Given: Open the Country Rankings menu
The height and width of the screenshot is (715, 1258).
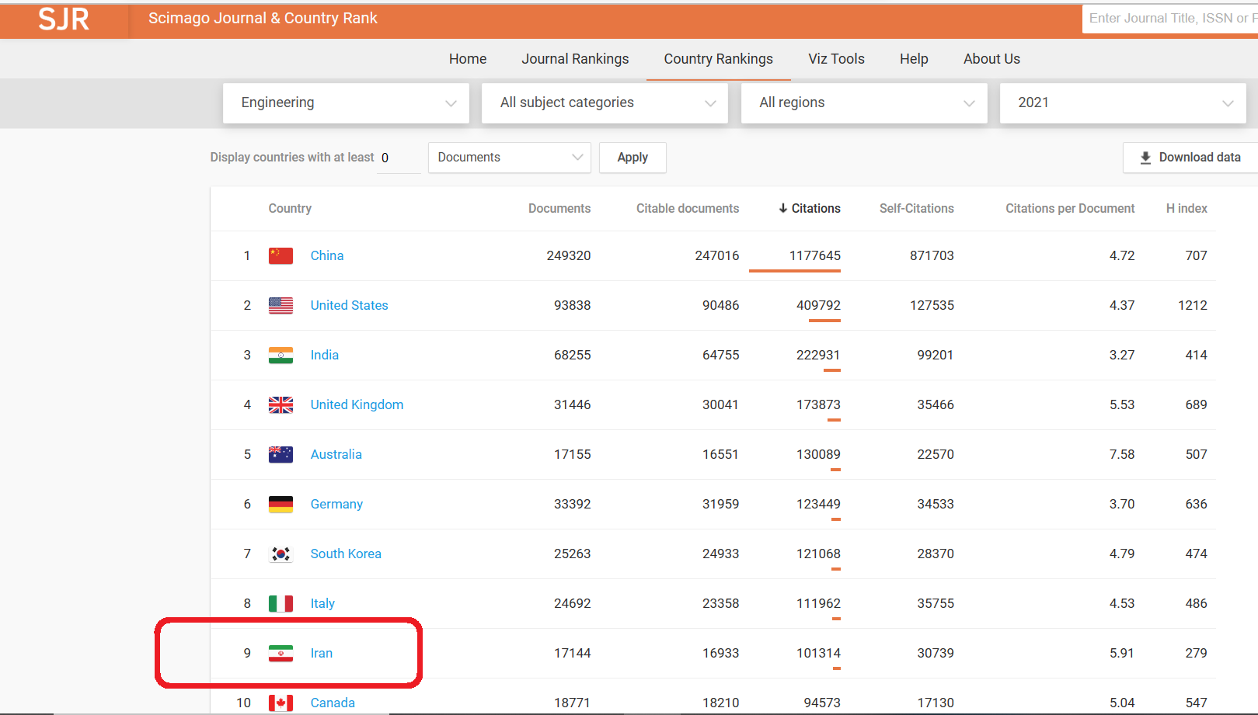Looking at the screenshot, I should click(718, 59).
